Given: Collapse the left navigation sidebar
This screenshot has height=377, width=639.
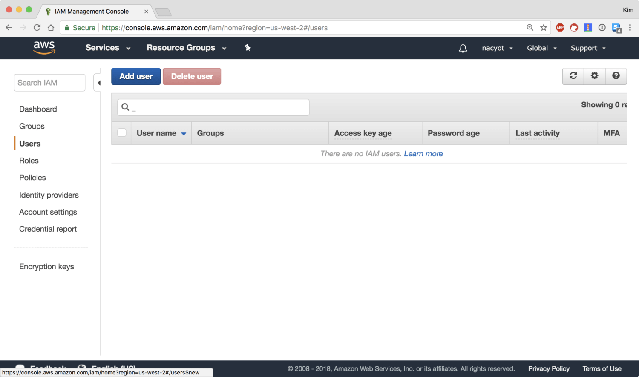Looking at the screenshot, I should point(98,83).
